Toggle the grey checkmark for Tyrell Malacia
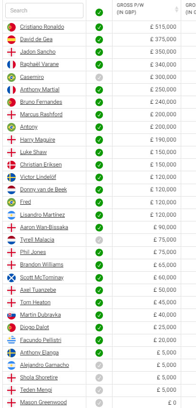This screenshot has height=408, width=196. (x=99, y=240)
